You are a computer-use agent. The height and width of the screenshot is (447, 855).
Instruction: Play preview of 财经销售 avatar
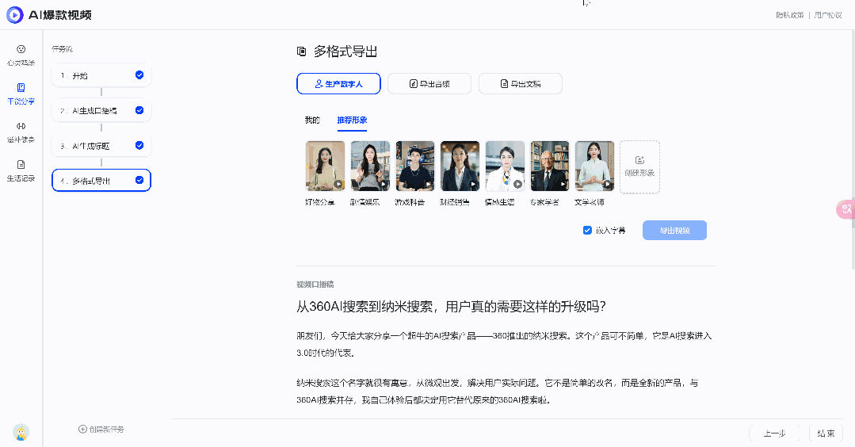point(473,184)
